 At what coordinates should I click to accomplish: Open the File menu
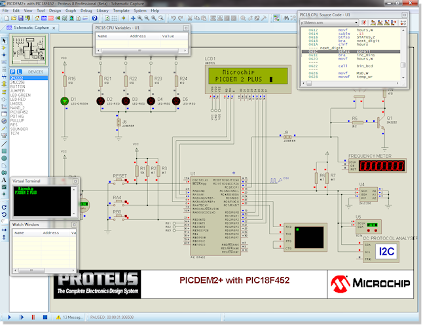(x=5, y=10)
